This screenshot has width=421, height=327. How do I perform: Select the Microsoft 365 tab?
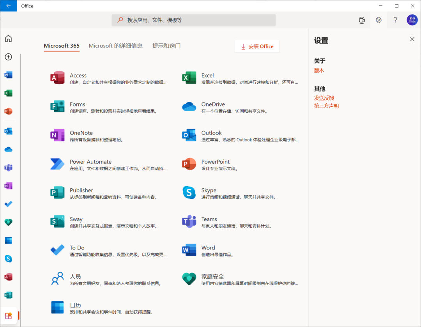point(62,46)
